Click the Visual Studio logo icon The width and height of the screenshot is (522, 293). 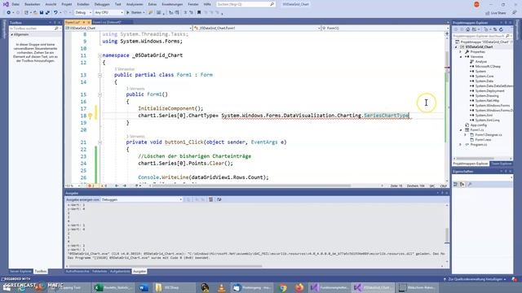6,4
